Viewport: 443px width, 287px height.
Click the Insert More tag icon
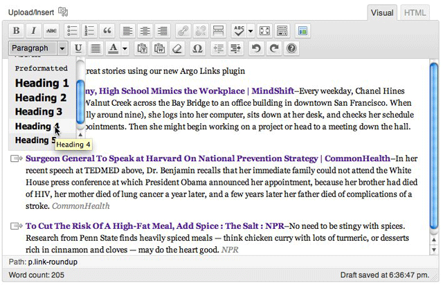[218, 30]
